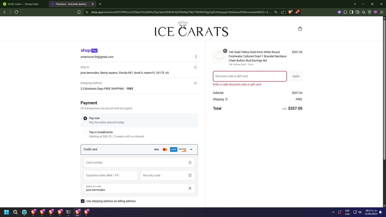Viewport: 386px width, 217px height.
Task: Click the page vertical scrollbar
Action: (x=384, y=90)
